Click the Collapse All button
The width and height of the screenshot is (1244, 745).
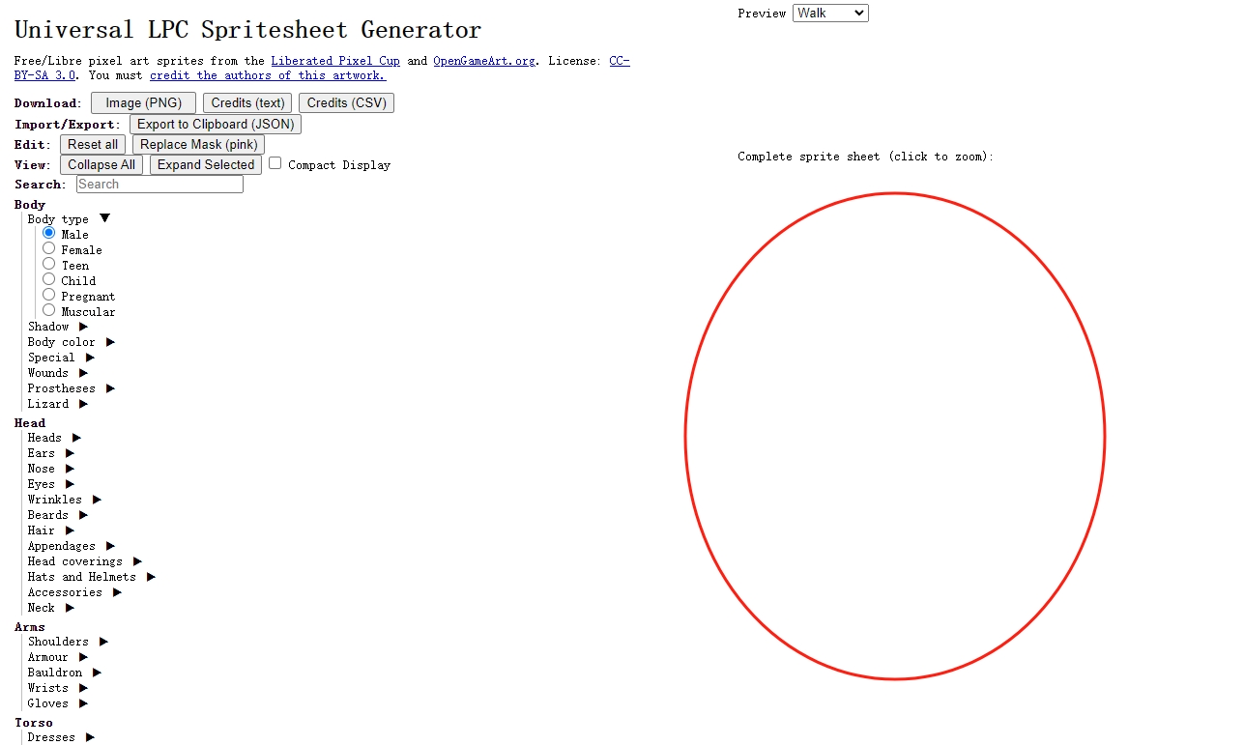101,164
